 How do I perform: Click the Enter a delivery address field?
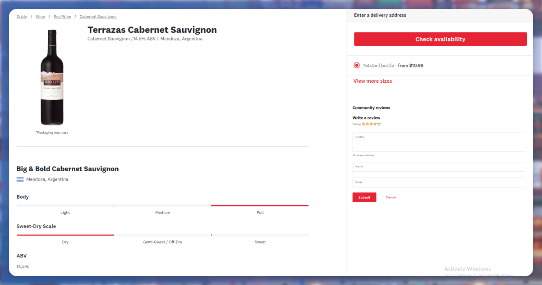441,15
